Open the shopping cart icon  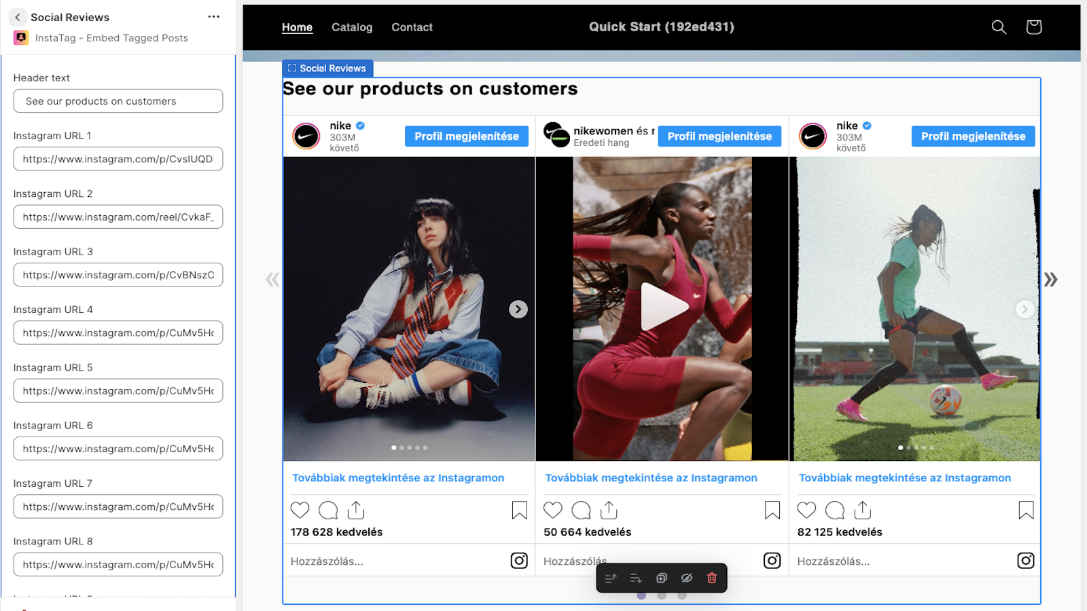point(1033,27)
